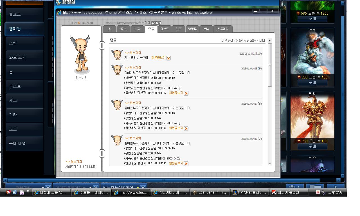This screenshot has width=360, height=216.
Task: Click the 주소복사 copy address button
Action: pos(156,23)
